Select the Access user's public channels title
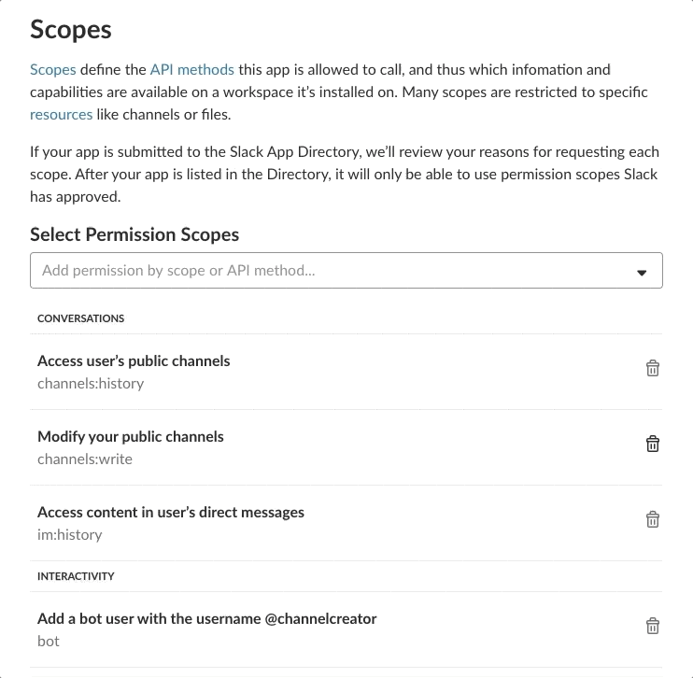The image size is (693, 678). pos(134,360)
